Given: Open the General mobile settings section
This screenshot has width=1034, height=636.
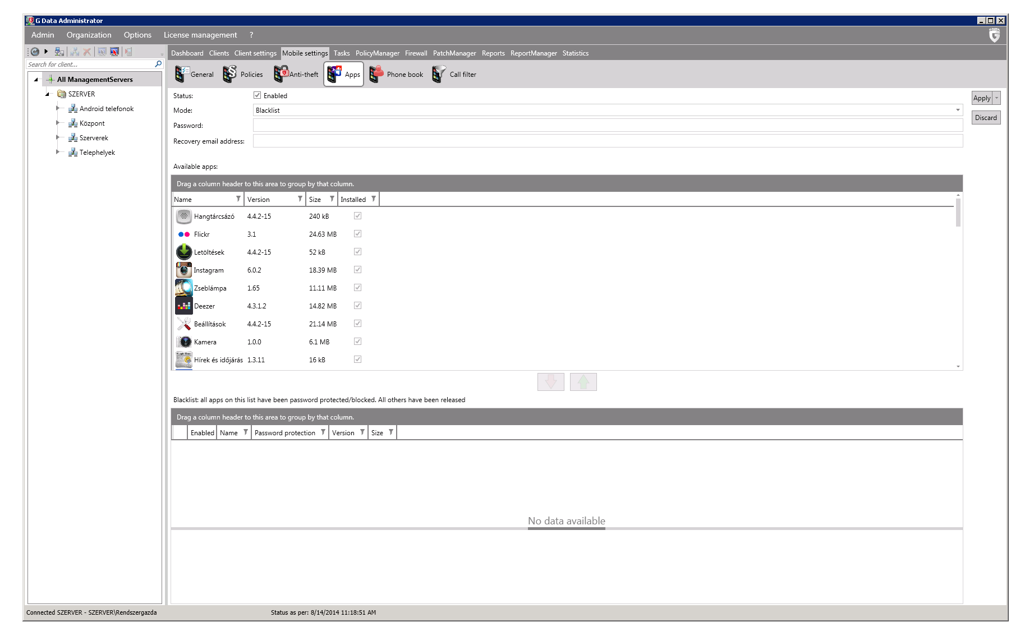Looking at the screenshot, I should click(194, 74).
